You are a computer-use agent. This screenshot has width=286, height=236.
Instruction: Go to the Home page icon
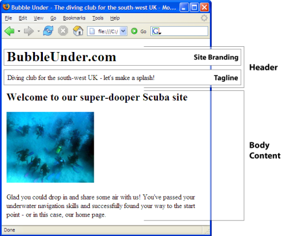tap(78, 31)
